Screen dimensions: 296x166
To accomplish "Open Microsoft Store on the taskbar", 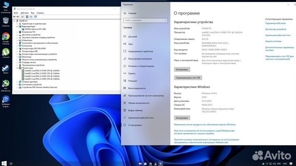I will pyautogui.click(x=145, y=164).
